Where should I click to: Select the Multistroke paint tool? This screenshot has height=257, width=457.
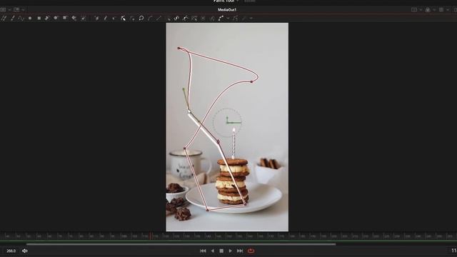tap(4, 18)
